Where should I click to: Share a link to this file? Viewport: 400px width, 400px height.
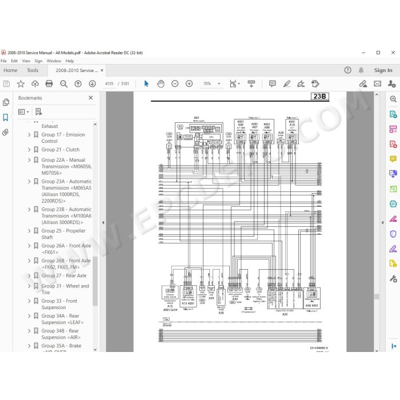(x=363, y=83)
